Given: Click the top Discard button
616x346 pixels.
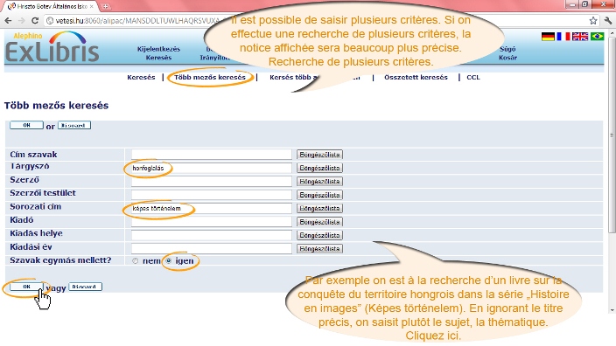Looking at the screenshot, I should pos(74,125).
